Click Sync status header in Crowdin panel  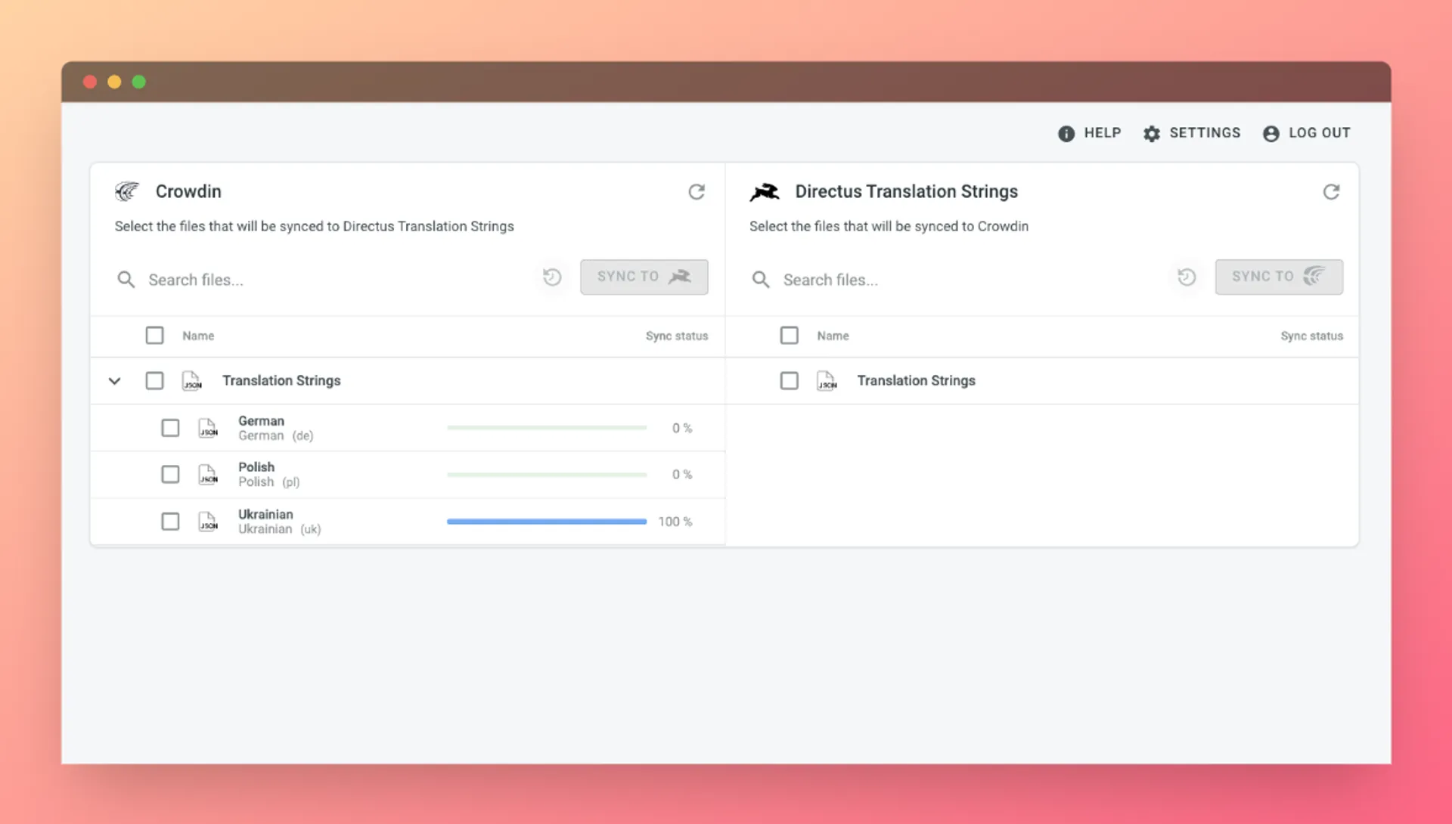click(677, 336)
